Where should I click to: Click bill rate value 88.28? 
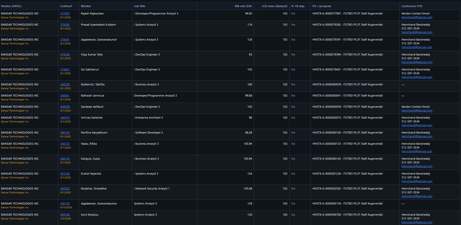(249, 133)
